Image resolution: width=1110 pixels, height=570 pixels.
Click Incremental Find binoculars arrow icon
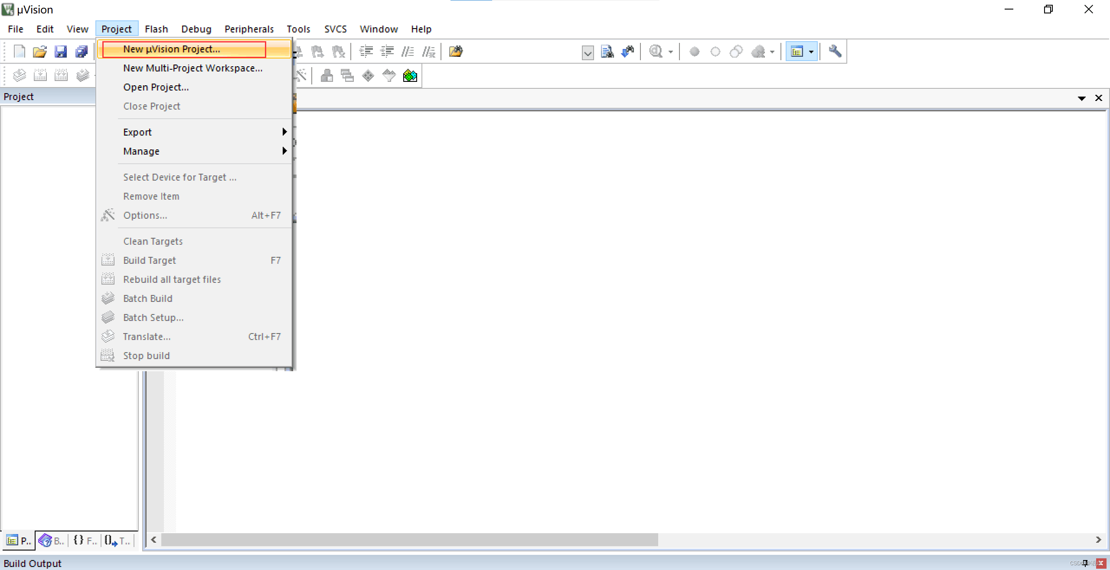(x=628, y=52)
